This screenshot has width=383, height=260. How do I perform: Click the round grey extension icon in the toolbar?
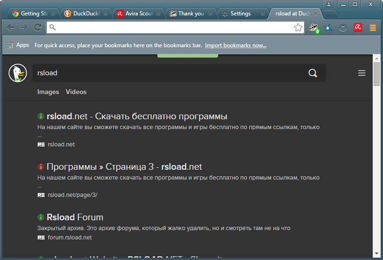click(x=343, y=28)
